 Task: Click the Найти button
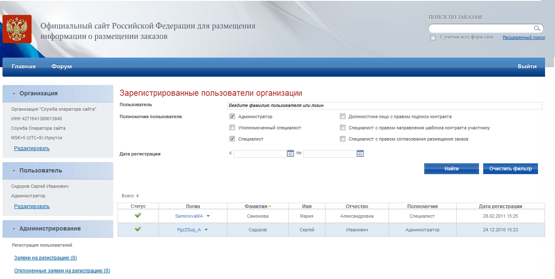pos(451,169)
